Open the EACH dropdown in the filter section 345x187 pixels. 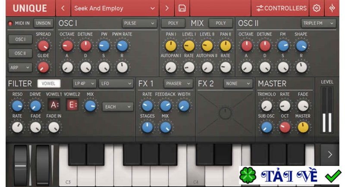click(x=118, y=107)
